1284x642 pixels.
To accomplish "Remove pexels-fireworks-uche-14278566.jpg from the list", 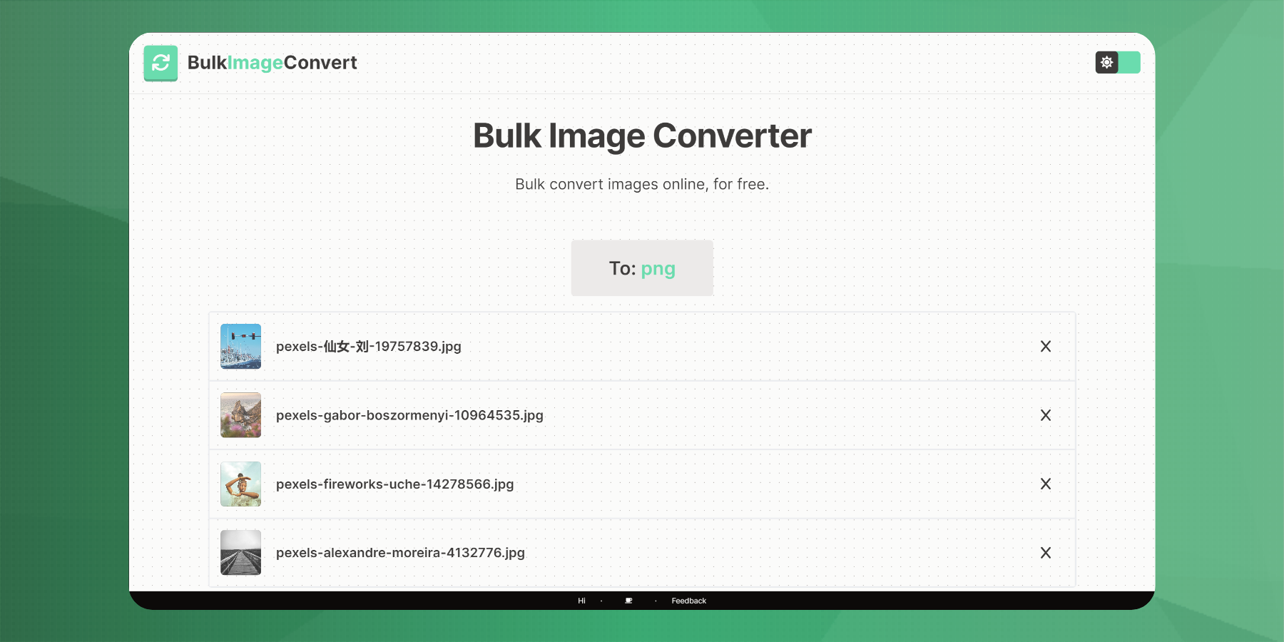I will click(1046, 484).
